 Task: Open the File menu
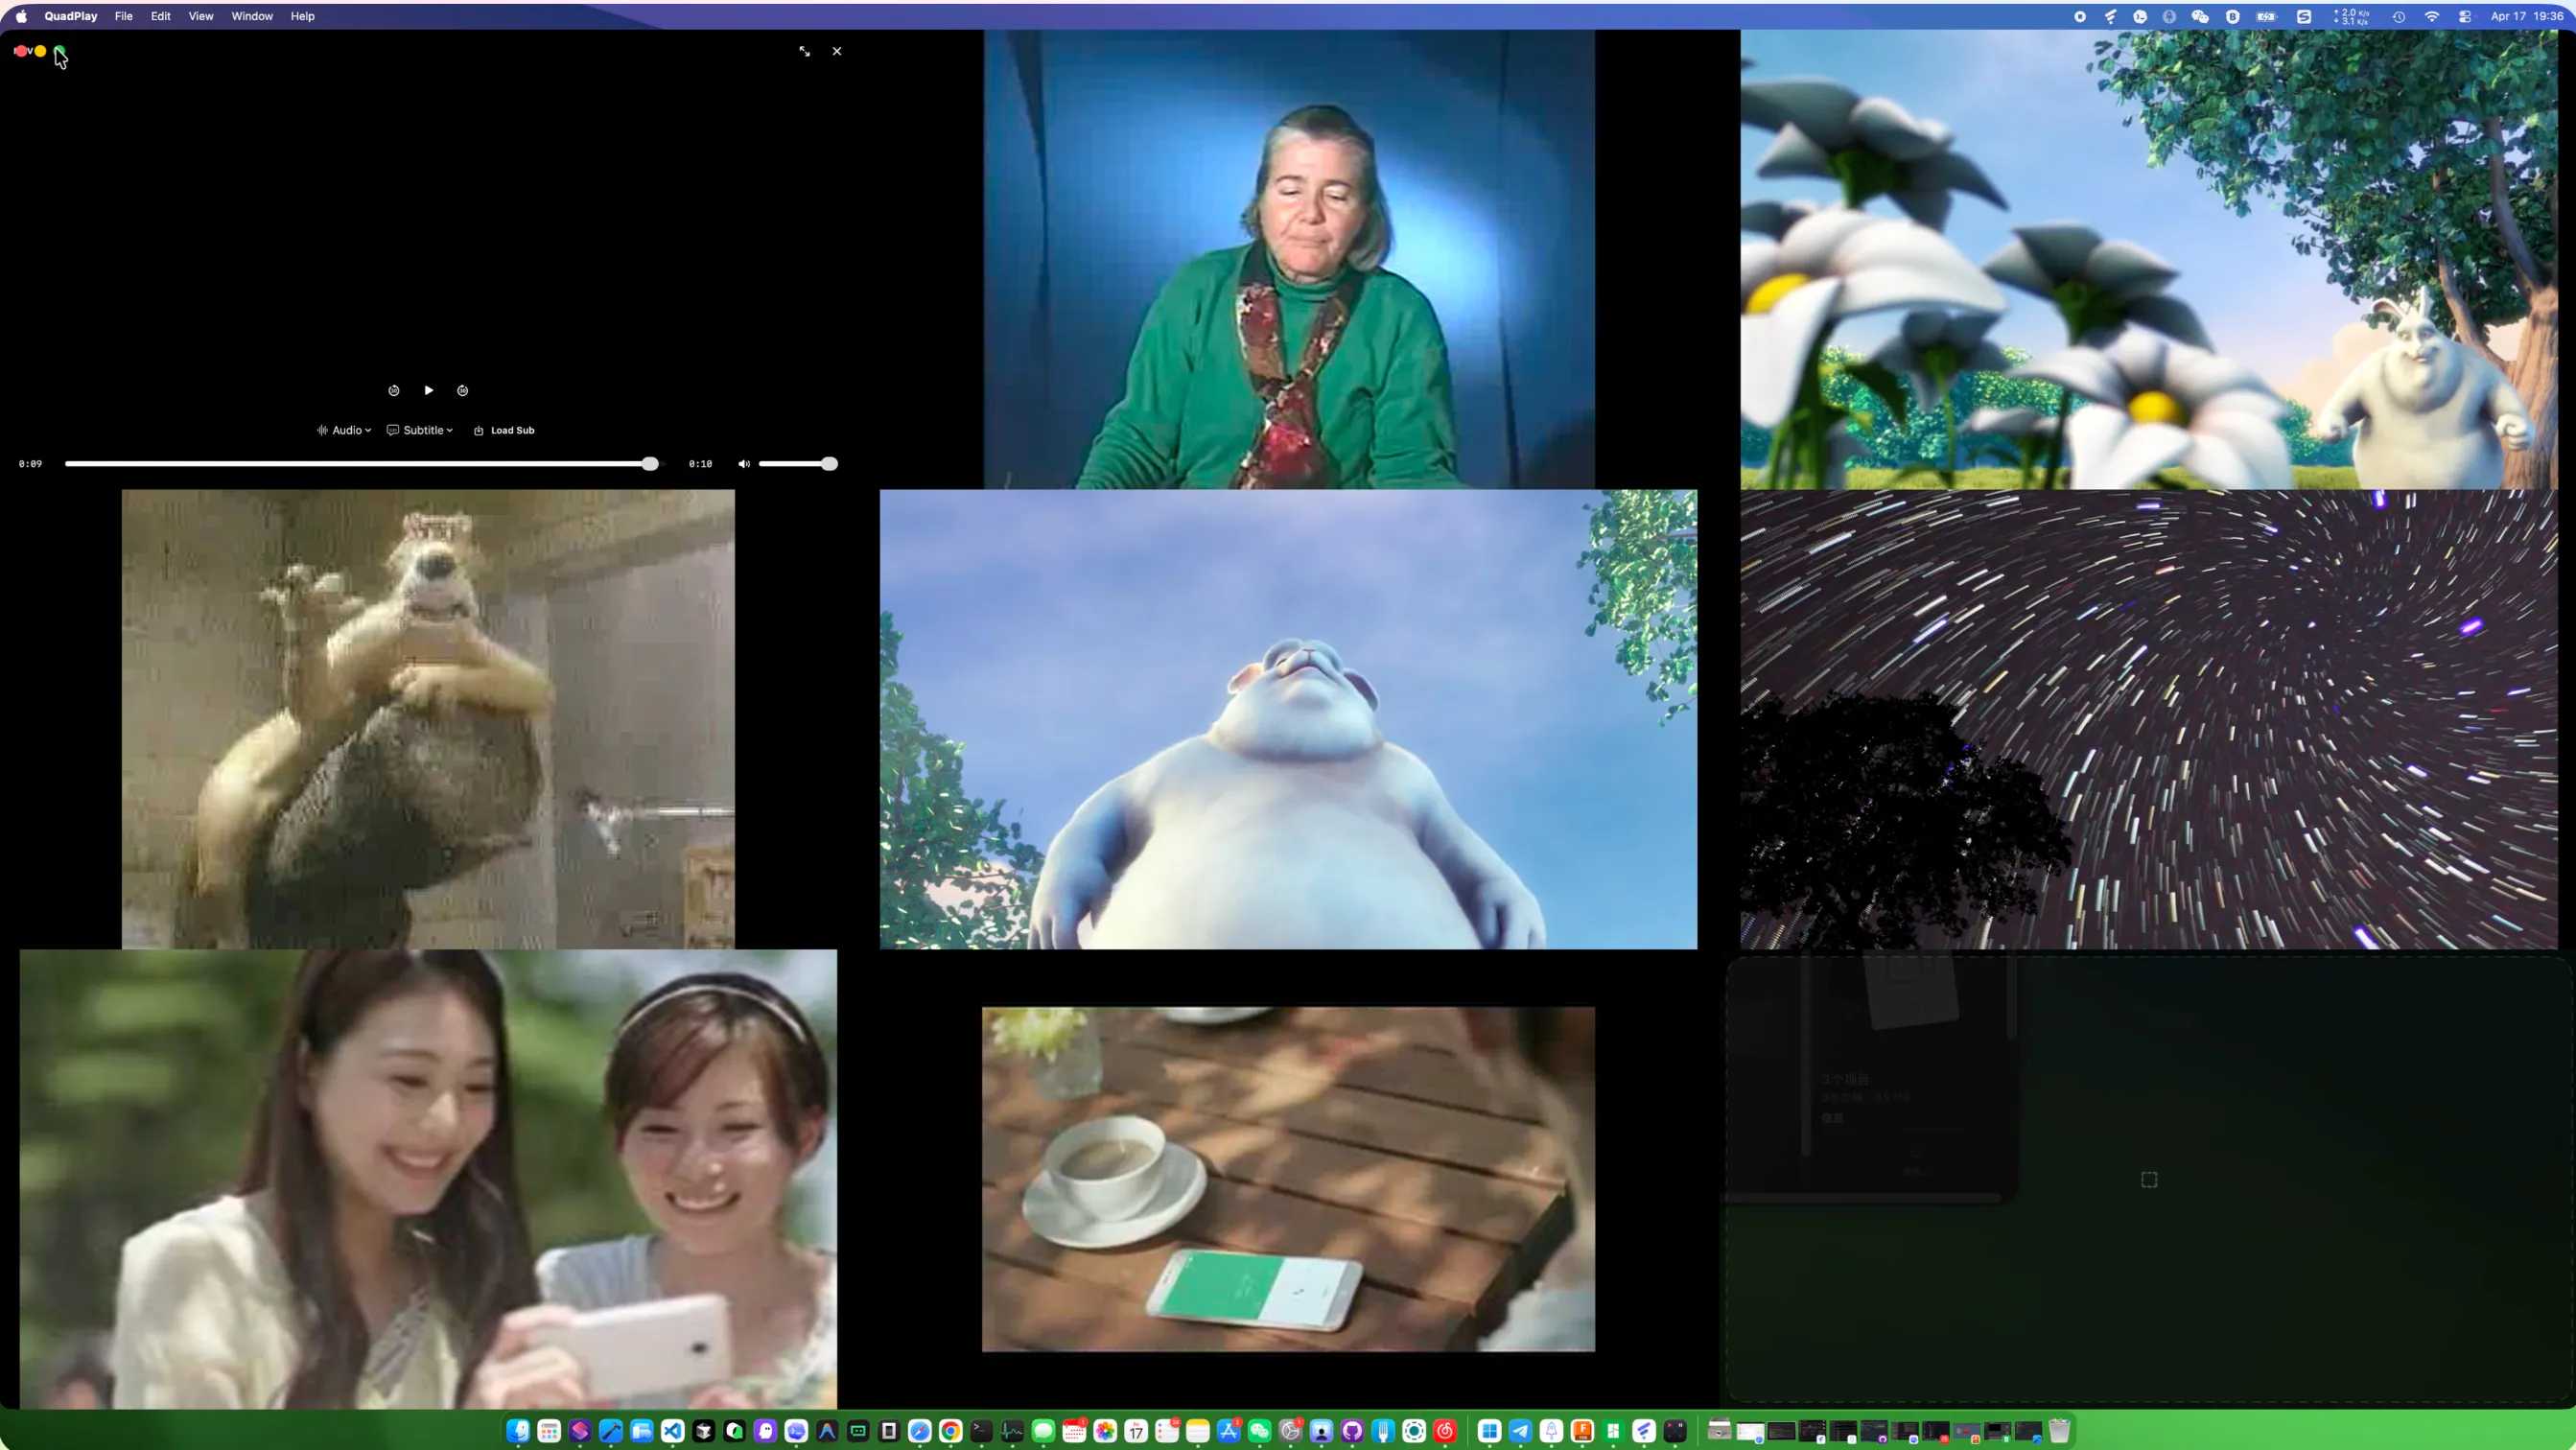(x=124, y=16)
